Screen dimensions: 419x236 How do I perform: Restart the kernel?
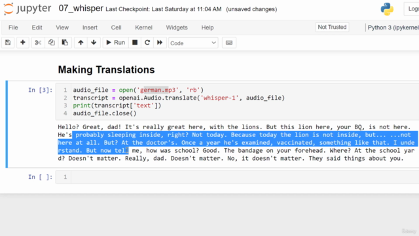point(147,43)
